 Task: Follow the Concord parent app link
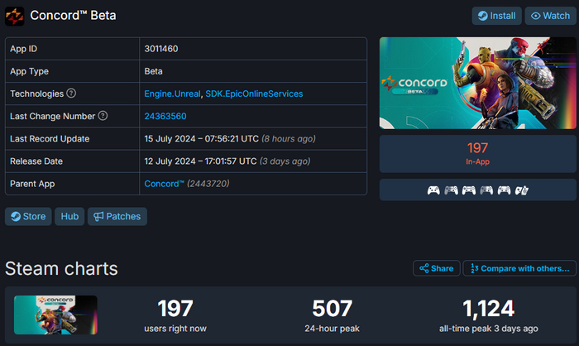(164, 183)
